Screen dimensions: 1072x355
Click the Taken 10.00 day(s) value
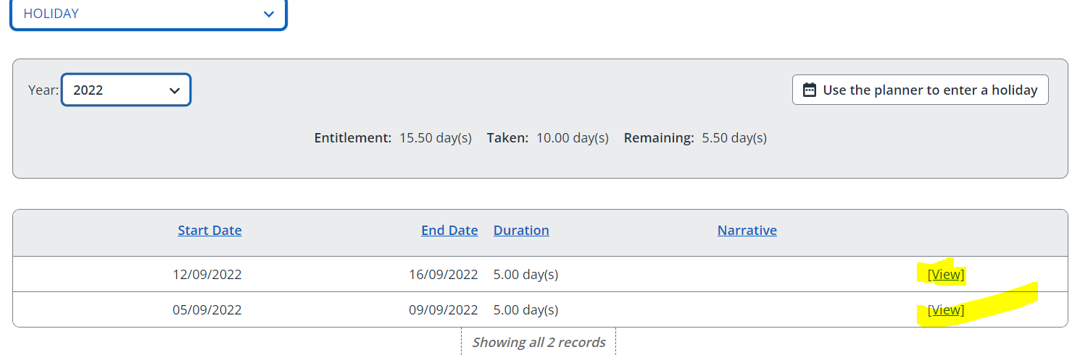(x=573, y=137)
